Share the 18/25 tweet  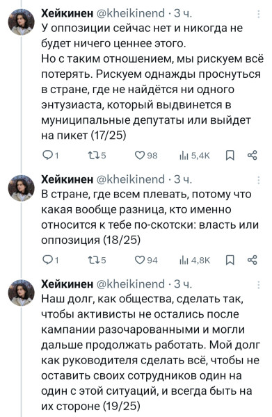point(253,260)
